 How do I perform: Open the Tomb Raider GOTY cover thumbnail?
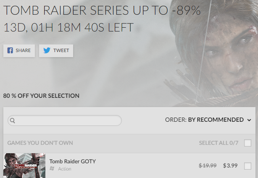click(x=24, y=165)
